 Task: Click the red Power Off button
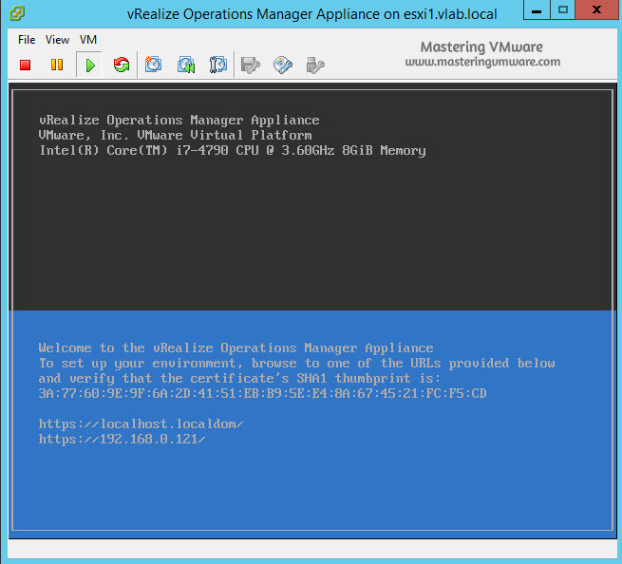pos(26,65)
